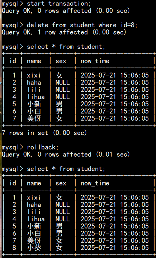Image resolution: width=156 pixels, height=258 pixels.
Task: Click 'select * from student;' following the delete
Action: pos(66,47)
